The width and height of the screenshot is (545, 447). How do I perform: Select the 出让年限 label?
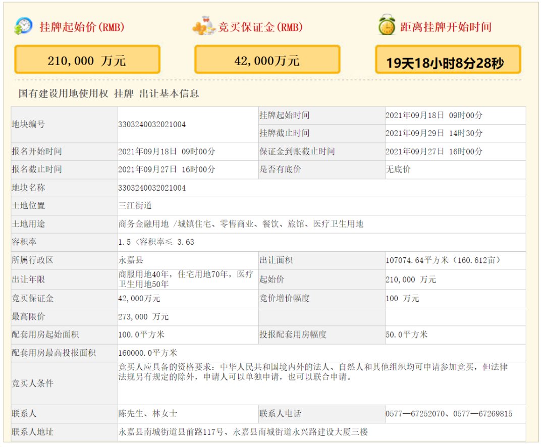pos(28,280)
